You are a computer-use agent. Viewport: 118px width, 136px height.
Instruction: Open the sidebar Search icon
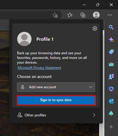click(111, 27)
